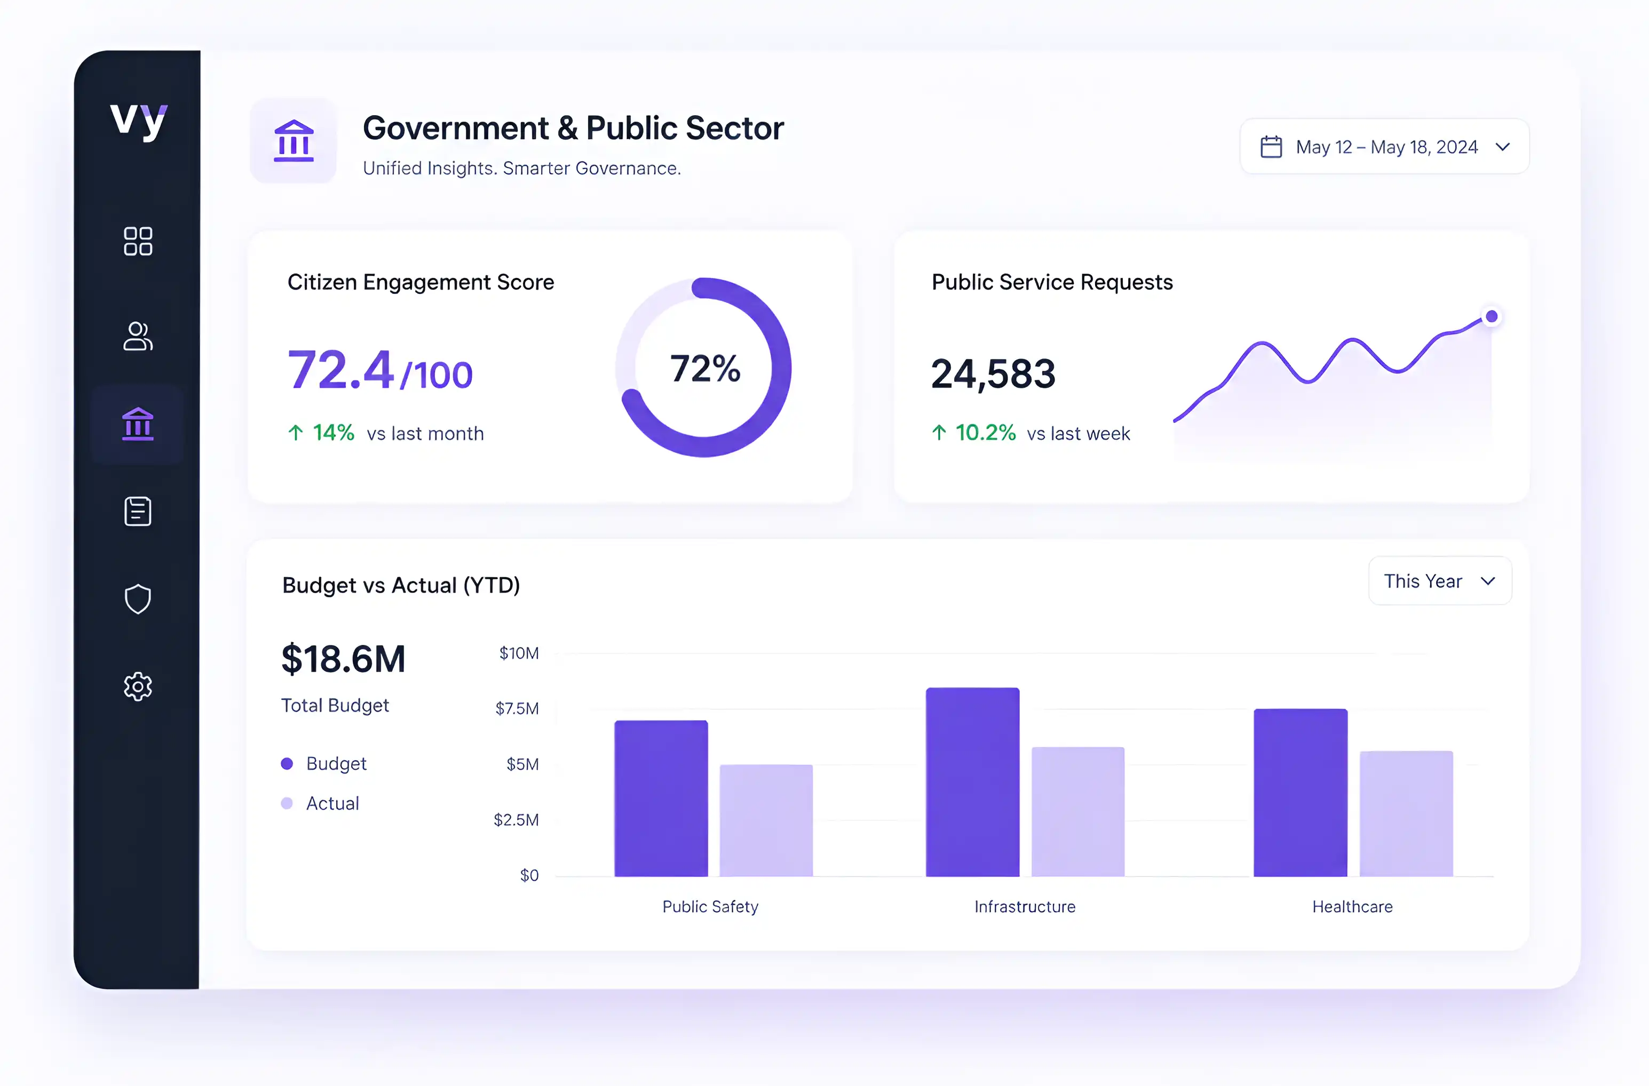Click the Infrastructure actual bar
Image resolution: width=1649 pixels, height=1086 pixels.
point(1078,812)
